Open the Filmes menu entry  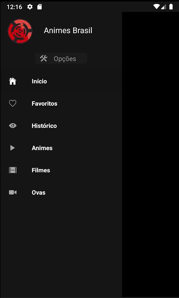61,170
